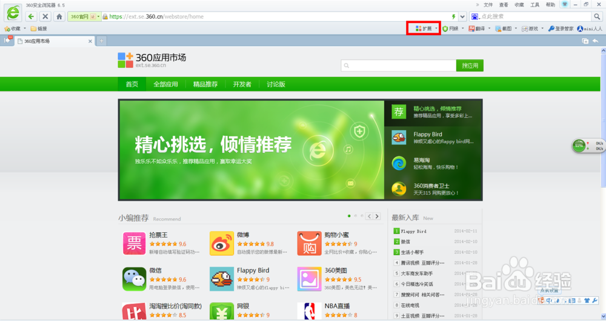This screenshot has width=606, height=321.
Task: Open the browser home page icon
Action: [59, 16]
